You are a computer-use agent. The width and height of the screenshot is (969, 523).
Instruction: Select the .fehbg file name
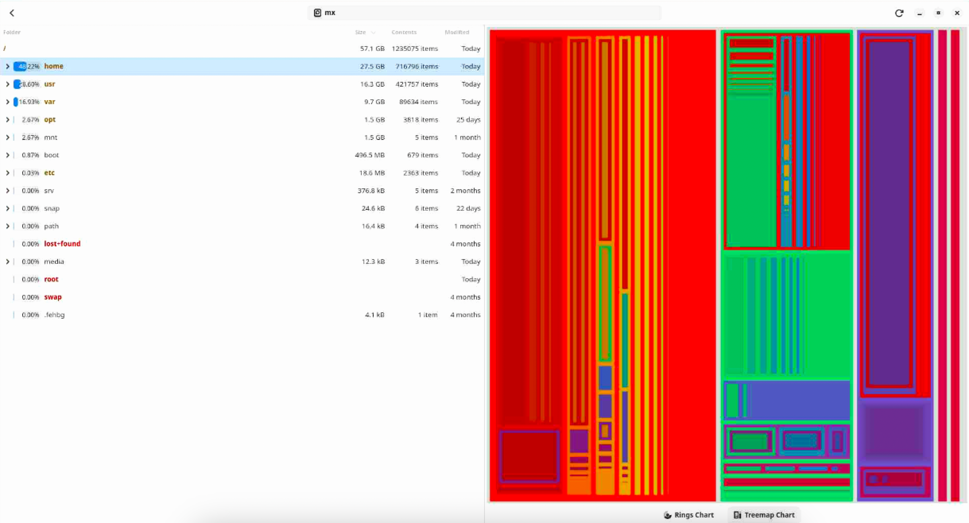(x=54, y=315)
